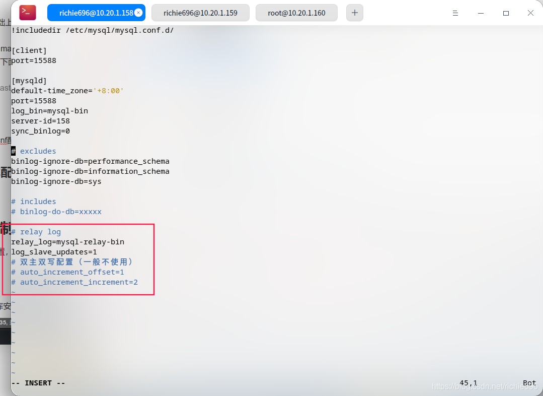Click the 双主双写配置 comment line
Viewport: 543px width, 396px height.
tap(72, 262)
